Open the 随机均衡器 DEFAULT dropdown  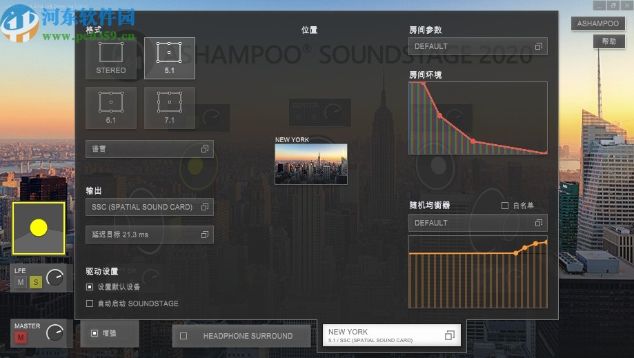(478, 223)
